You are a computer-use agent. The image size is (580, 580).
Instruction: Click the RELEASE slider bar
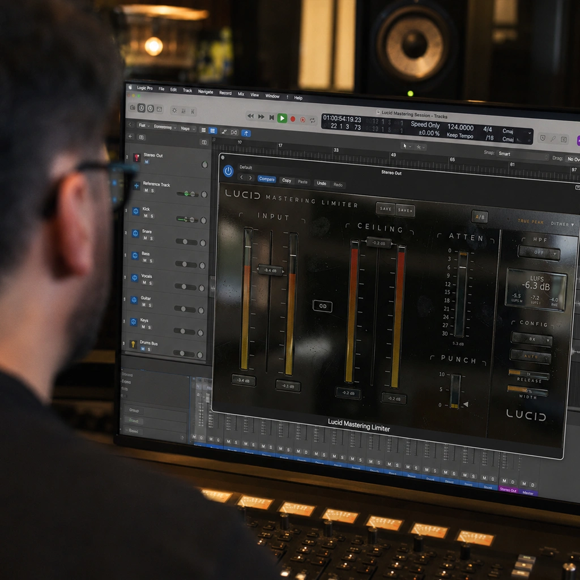click(529, 374)
